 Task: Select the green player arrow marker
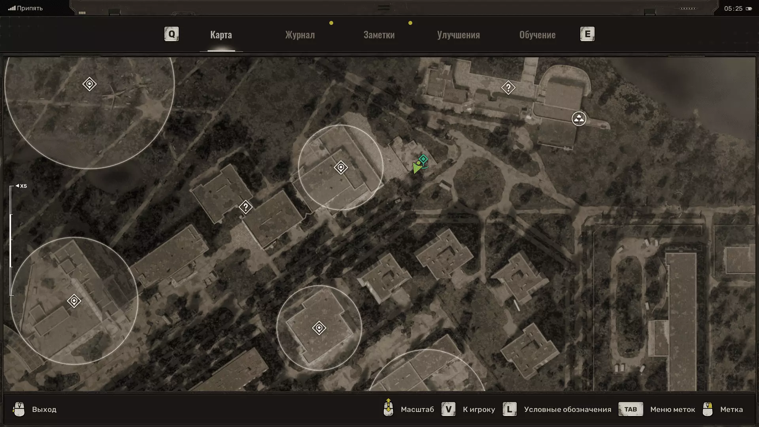click(416, 168)
